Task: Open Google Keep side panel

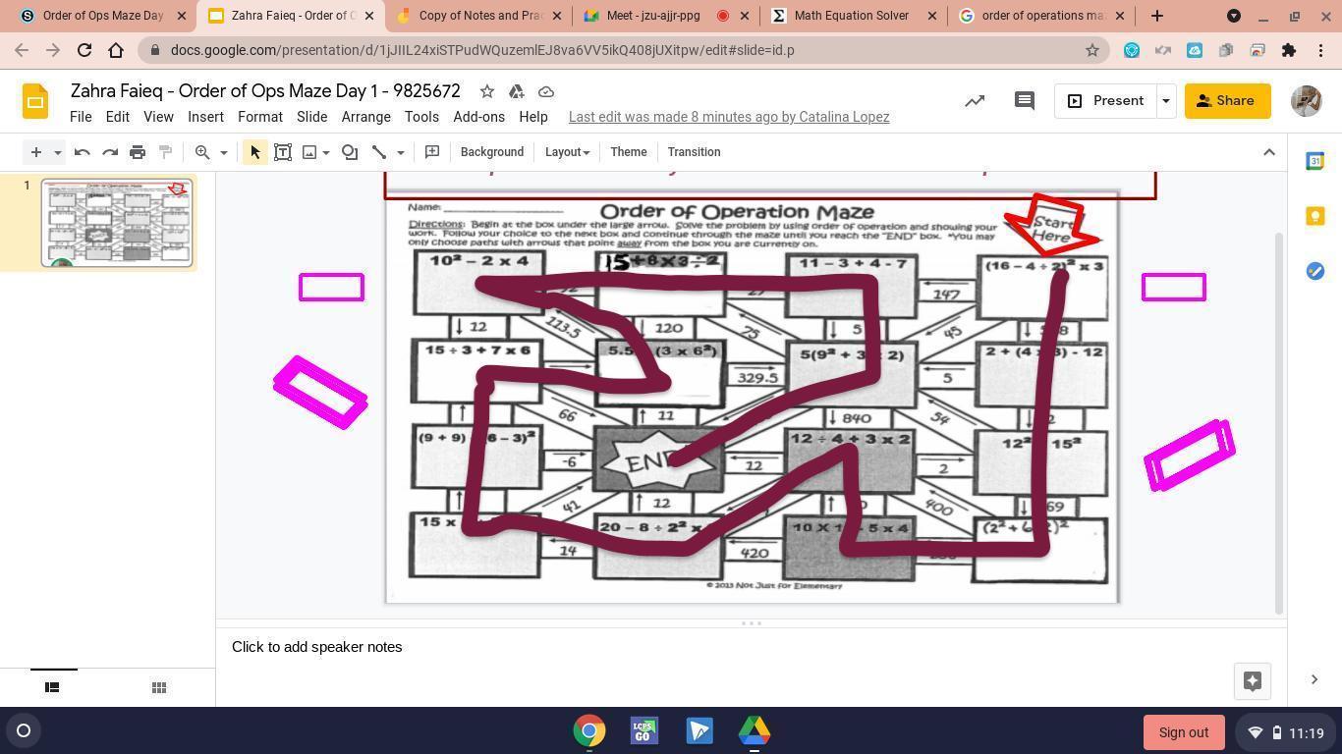Action: 1314,216
